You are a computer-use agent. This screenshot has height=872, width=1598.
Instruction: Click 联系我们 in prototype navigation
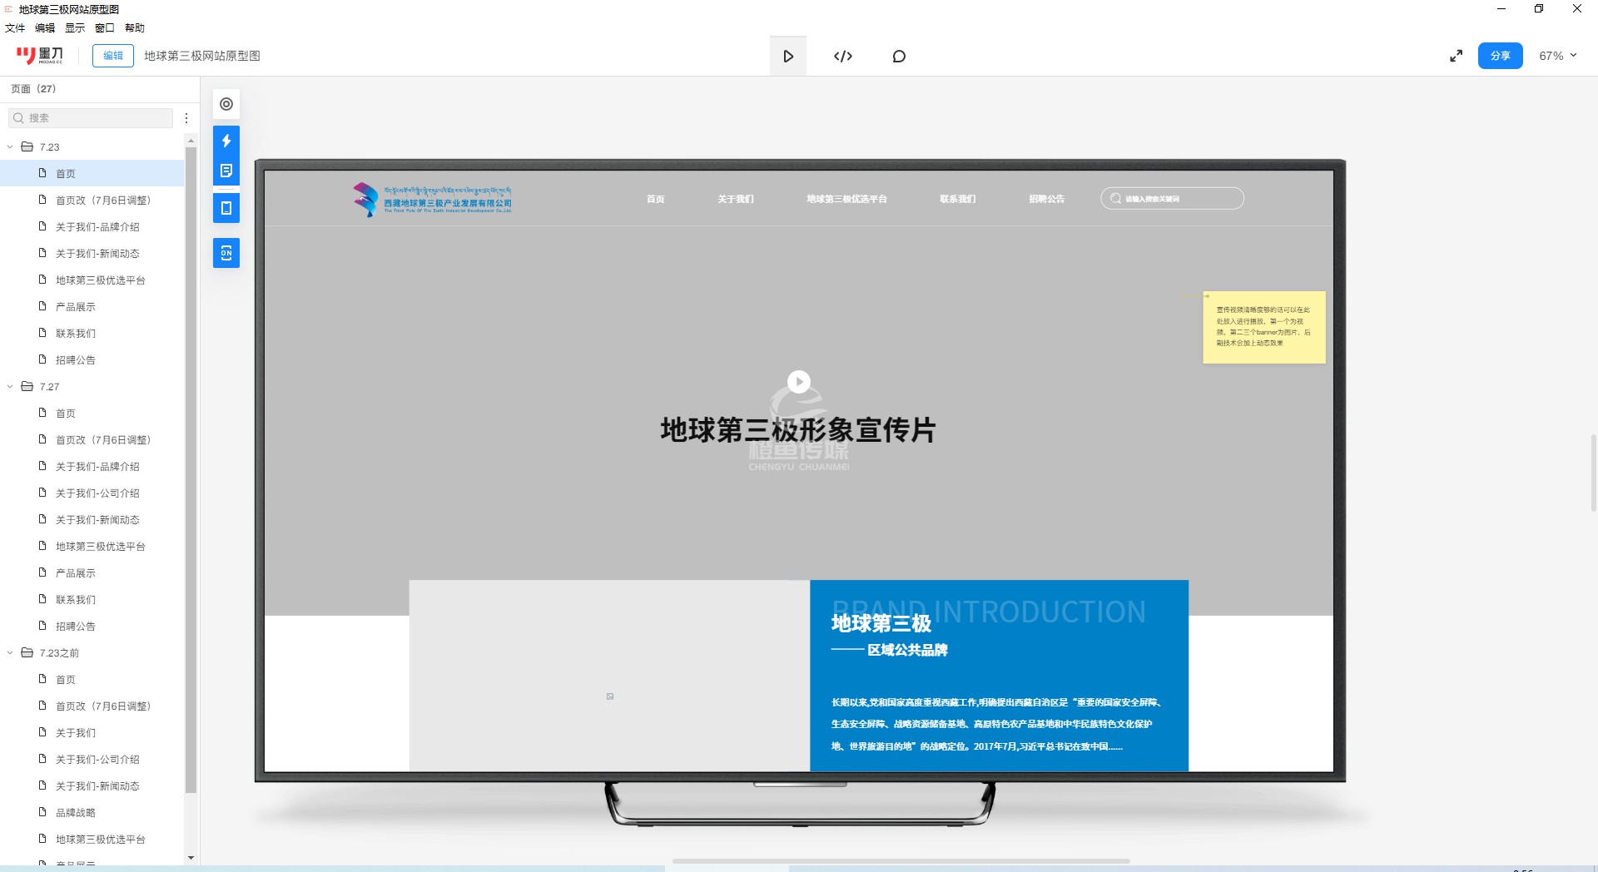click(958, 199)
